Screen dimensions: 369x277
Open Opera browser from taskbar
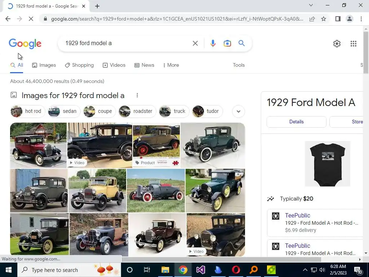tap(236, 270)
